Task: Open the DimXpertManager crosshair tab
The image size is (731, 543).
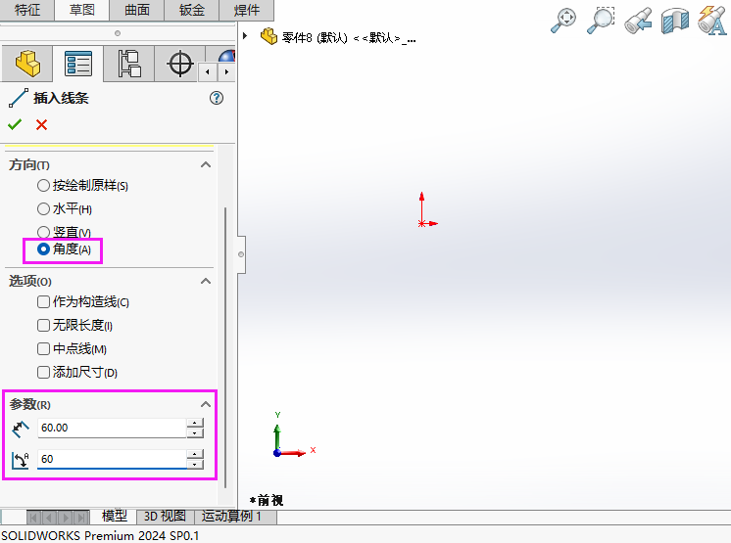Action: 180,64
